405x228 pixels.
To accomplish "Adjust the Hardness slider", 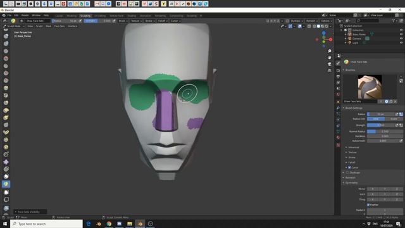I will pyautogui.click(x=385, y=136).
